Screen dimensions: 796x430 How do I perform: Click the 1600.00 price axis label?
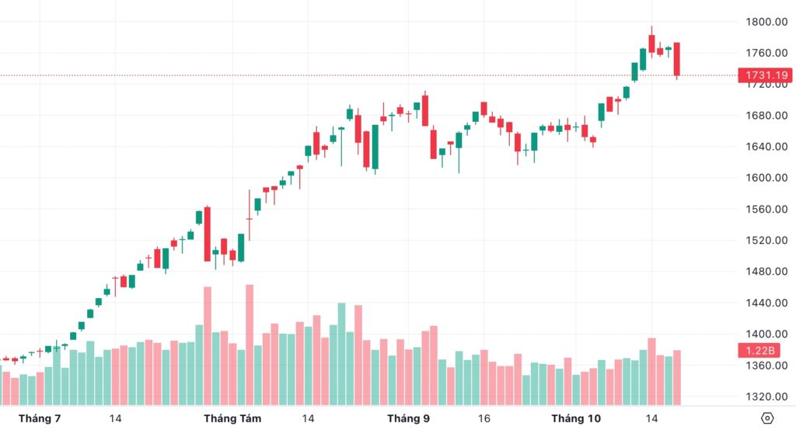764,178
